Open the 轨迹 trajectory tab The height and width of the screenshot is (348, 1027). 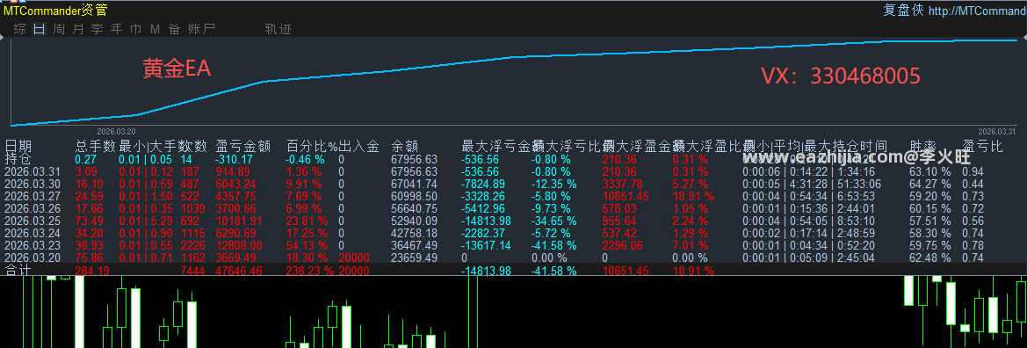coord(278,29)
